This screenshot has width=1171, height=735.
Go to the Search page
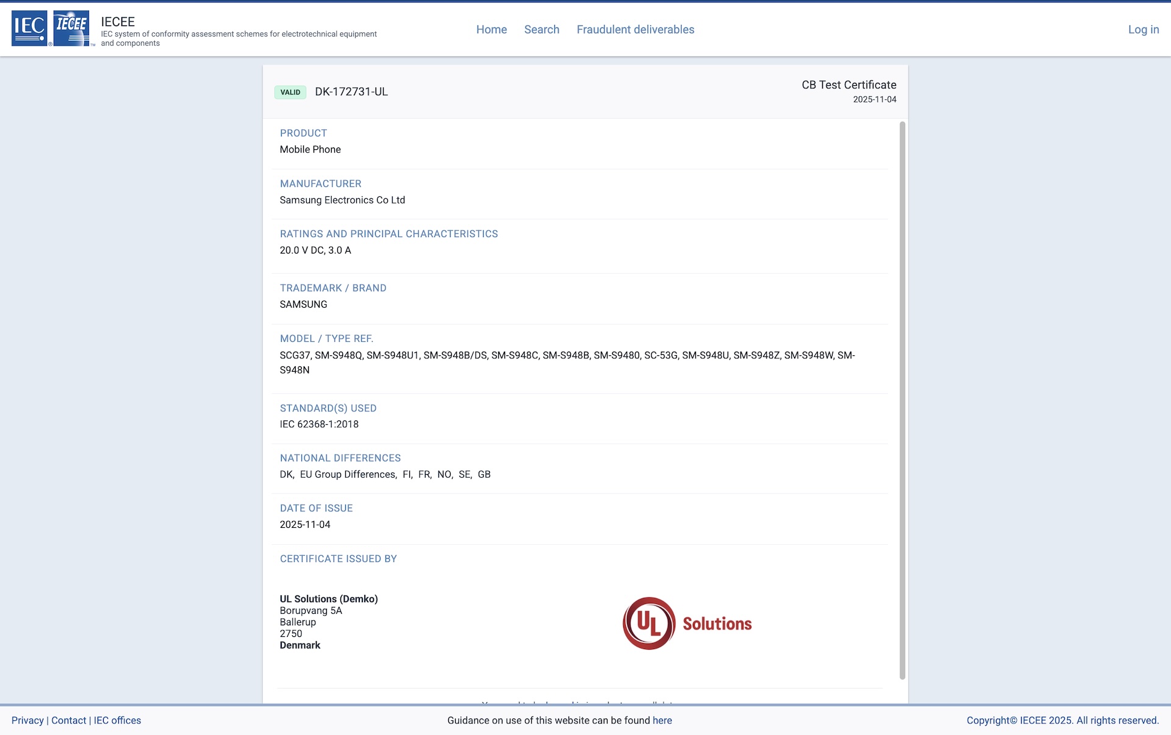(x=541, y=29)
